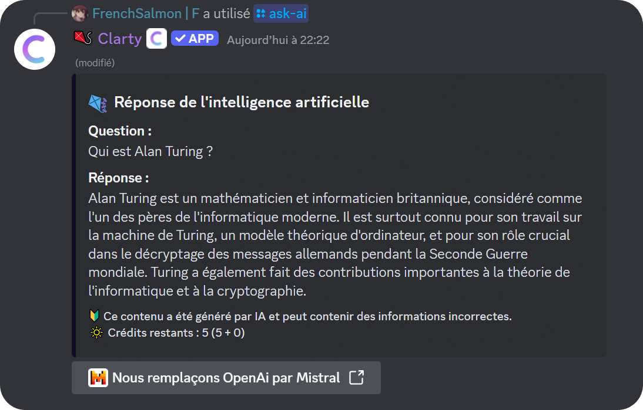Screen dimensions: 643x410
Task: Click the Clarty square icon next to the name
Action: [156, 38]
